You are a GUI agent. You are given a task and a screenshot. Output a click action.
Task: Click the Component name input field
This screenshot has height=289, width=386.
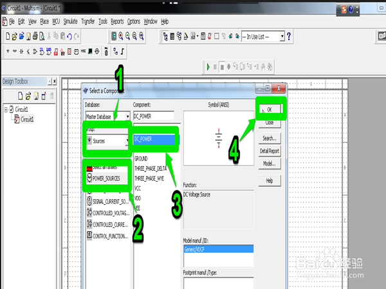tap(154, 116)
